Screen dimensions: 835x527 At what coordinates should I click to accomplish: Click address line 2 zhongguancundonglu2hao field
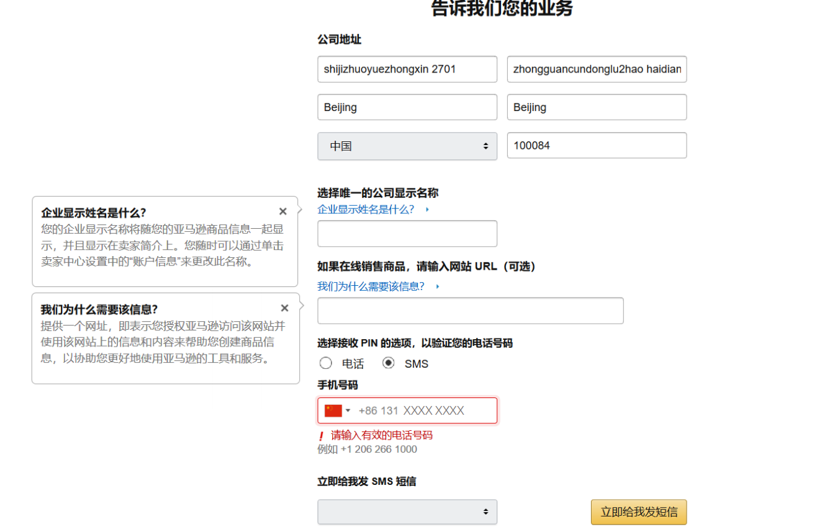coord(597,69)
